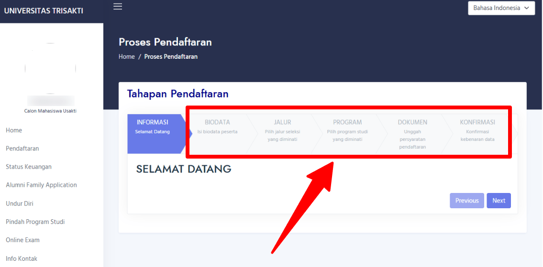Go to Status Keuangan page

point(29,167)
